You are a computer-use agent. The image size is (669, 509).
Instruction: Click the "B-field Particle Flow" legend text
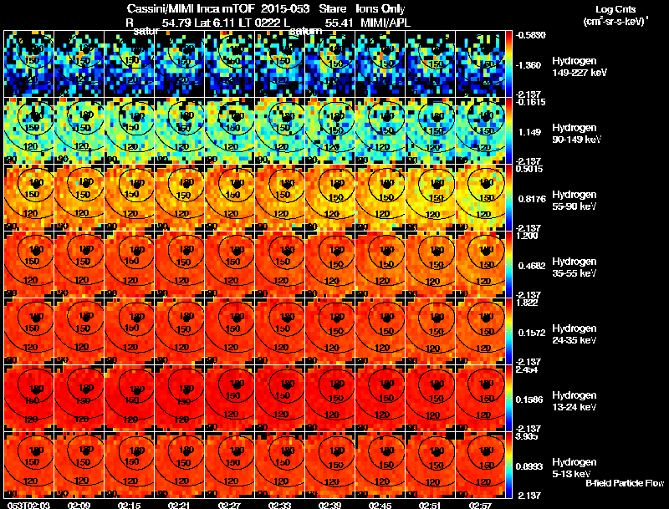point(625,483)
